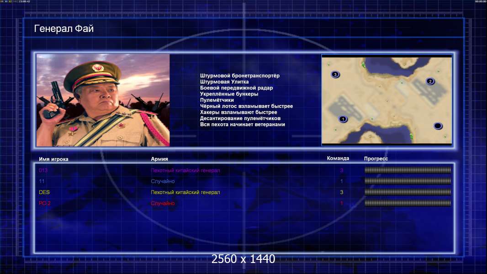Select player name PC-2 in the list
487x274 pixels.
coord(45,203)
